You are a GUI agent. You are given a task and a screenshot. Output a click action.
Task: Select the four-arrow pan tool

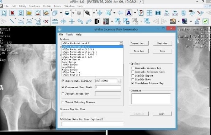point(100,13)
